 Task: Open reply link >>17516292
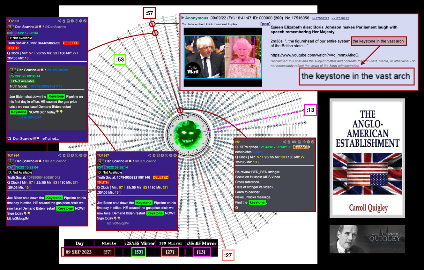click(x=340, y=18)
